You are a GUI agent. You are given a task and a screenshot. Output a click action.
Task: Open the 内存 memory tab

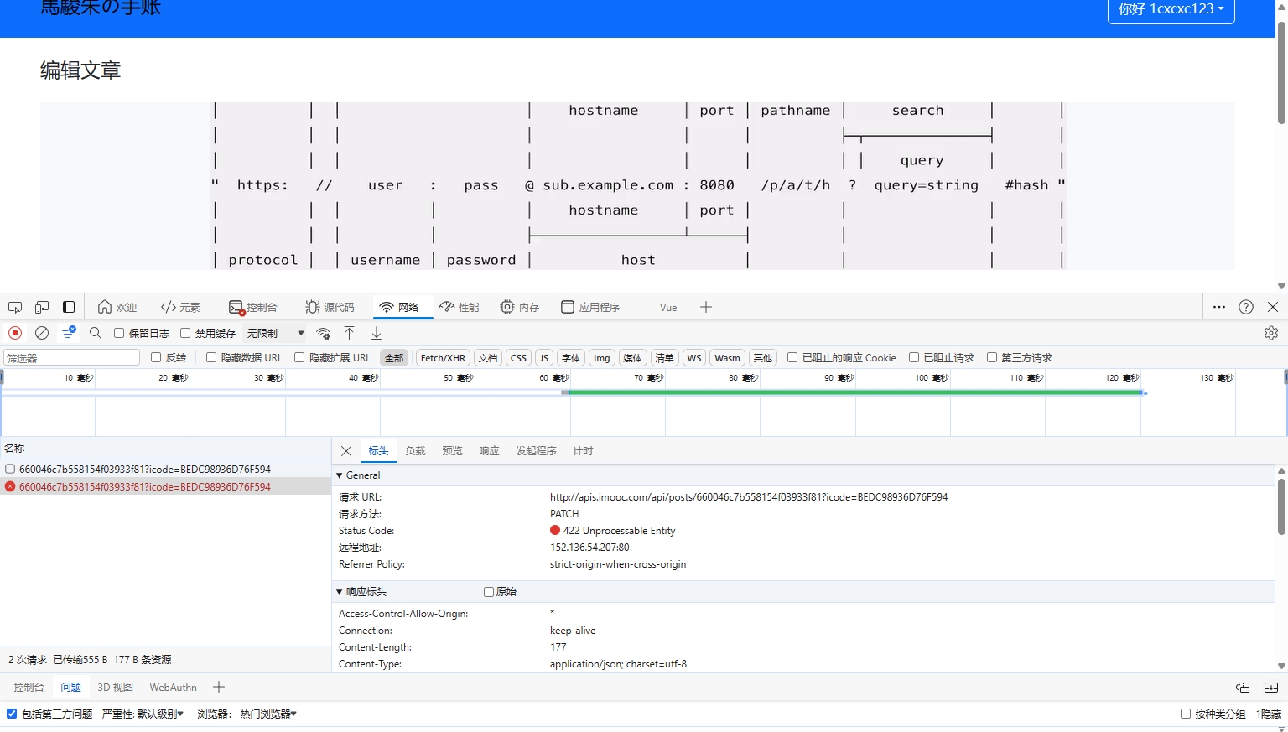519,307
